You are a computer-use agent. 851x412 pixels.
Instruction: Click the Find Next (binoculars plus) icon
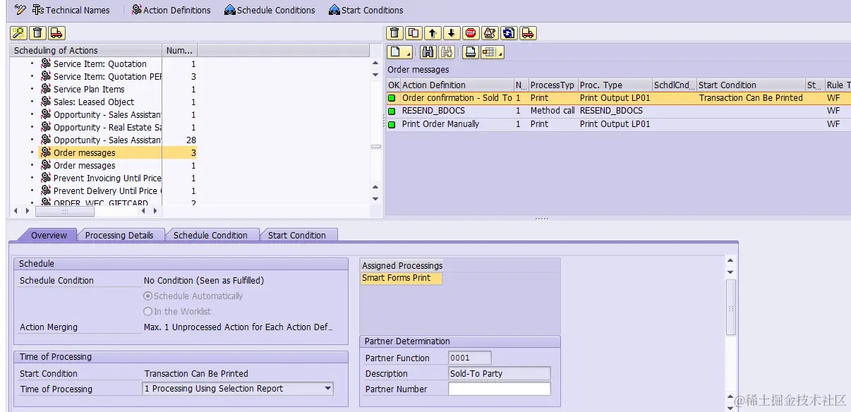(x=445, y=52)
